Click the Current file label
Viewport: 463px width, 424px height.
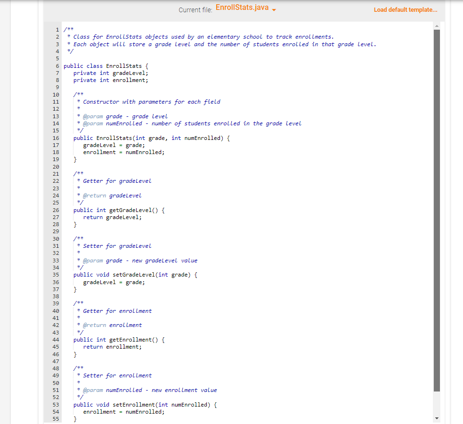pos(195,9)
